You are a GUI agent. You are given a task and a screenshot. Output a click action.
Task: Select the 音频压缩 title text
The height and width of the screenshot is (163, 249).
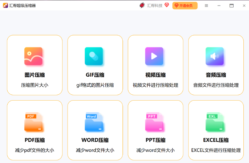[216, 75]
